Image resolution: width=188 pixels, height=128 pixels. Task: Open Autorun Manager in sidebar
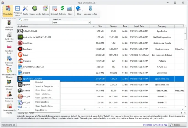click(9, 25)
